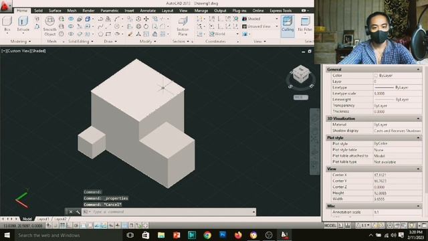Image resolution: width=428 pixels, height=241 pixels.
Task: Click the [+] viewport controls label
Action: pyautogui.click(x=3, y=51)
